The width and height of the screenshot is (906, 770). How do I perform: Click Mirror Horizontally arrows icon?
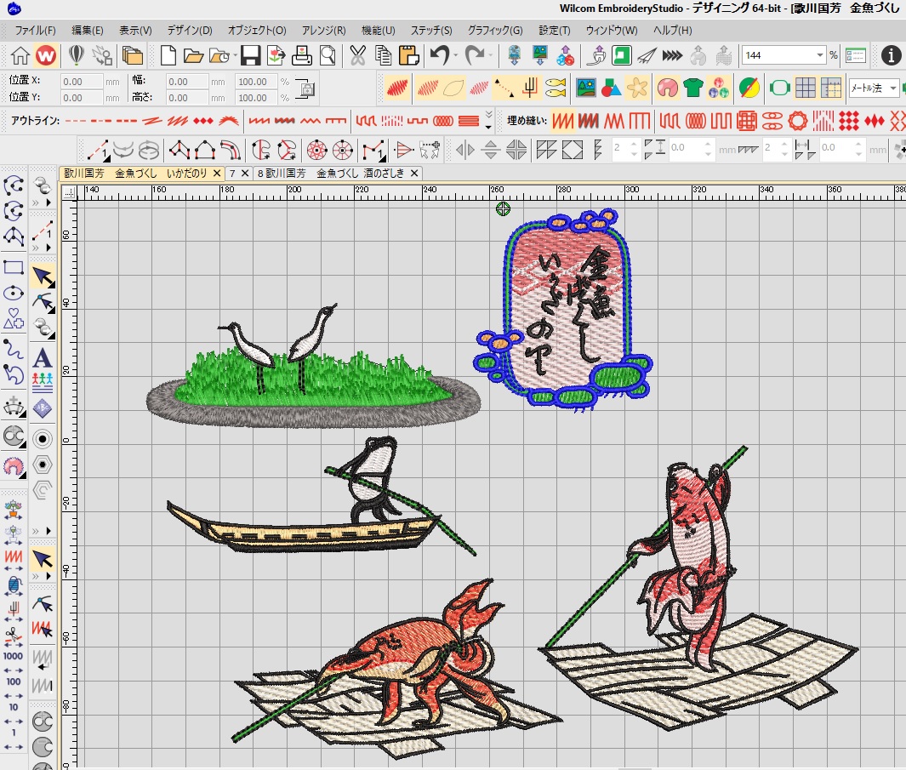pyautogui.click(x=465, y=151)
